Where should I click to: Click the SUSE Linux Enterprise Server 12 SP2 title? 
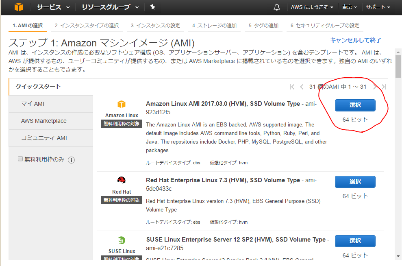coord(236,240)
